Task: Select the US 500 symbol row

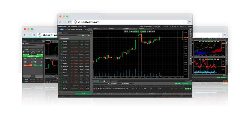Action: 75,57
